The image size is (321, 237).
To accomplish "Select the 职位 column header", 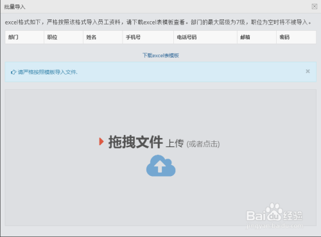I will click(64, 37).
